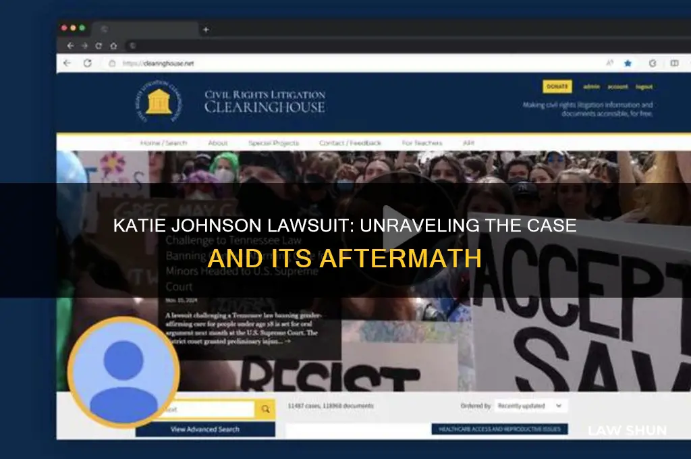
Task: Open the account link
Action: (618, 87)
